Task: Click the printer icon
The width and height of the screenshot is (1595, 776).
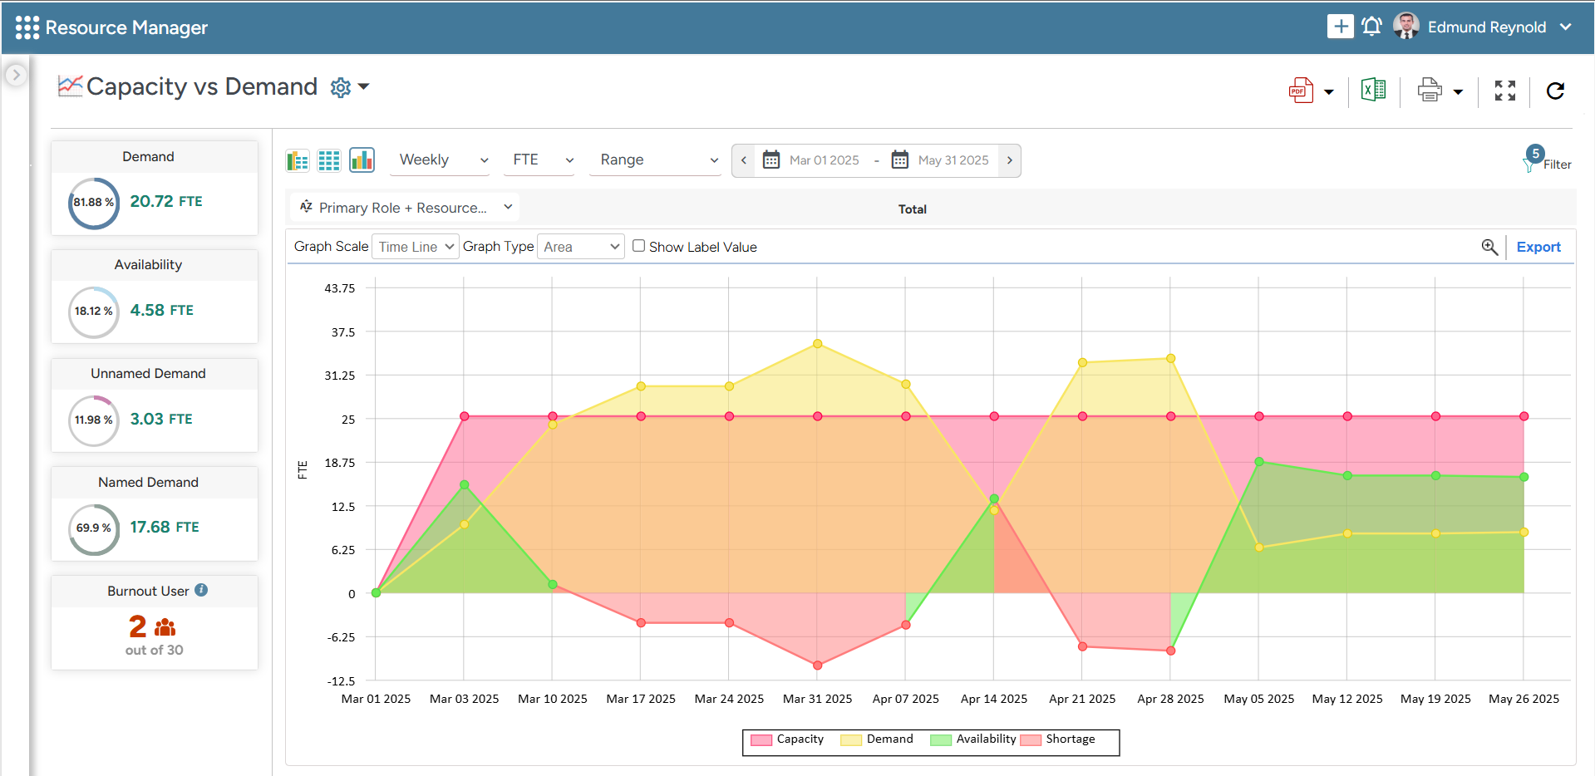Action: pos(1430,90)
